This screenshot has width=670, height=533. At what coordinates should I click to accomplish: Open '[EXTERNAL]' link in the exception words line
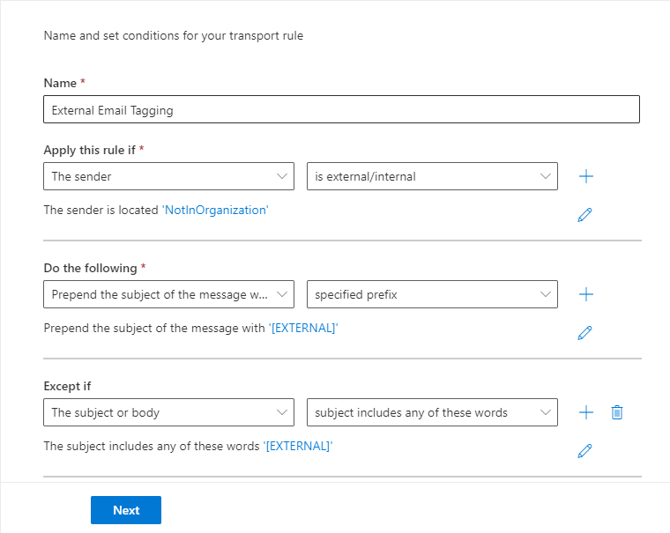click(x=298, y=446)
